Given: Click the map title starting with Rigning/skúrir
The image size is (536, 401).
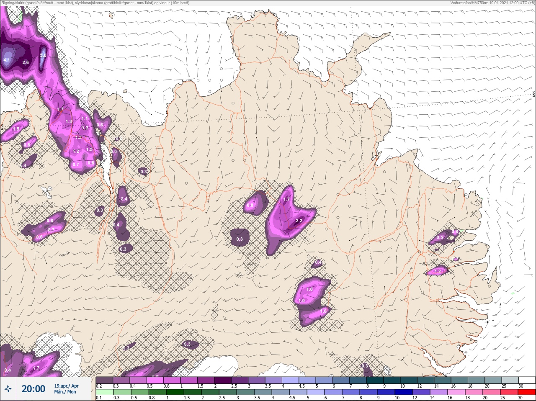Looking at the screenshot, I should coord(96,3).
